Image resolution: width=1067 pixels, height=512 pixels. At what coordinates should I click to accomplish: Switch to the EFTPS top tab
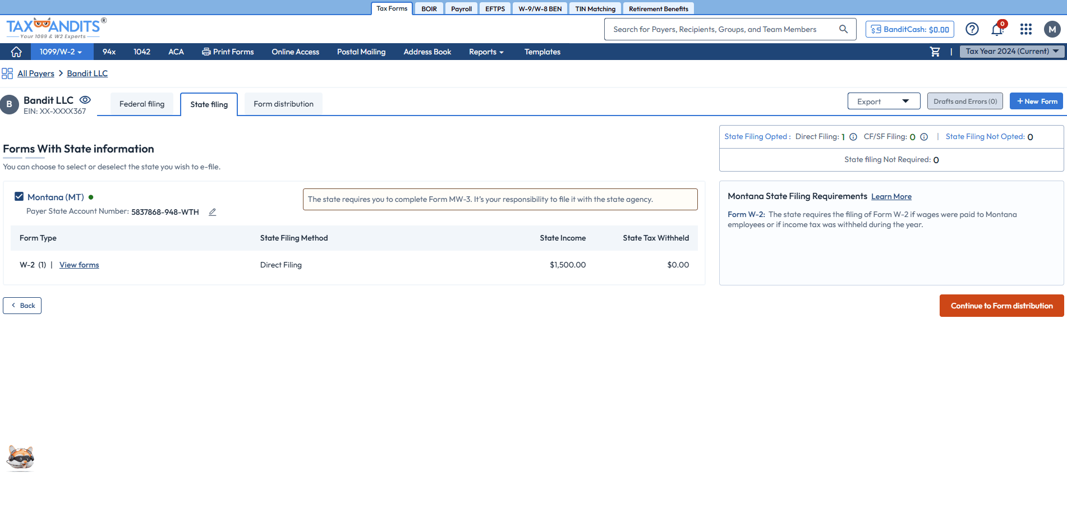pos(495,8)
